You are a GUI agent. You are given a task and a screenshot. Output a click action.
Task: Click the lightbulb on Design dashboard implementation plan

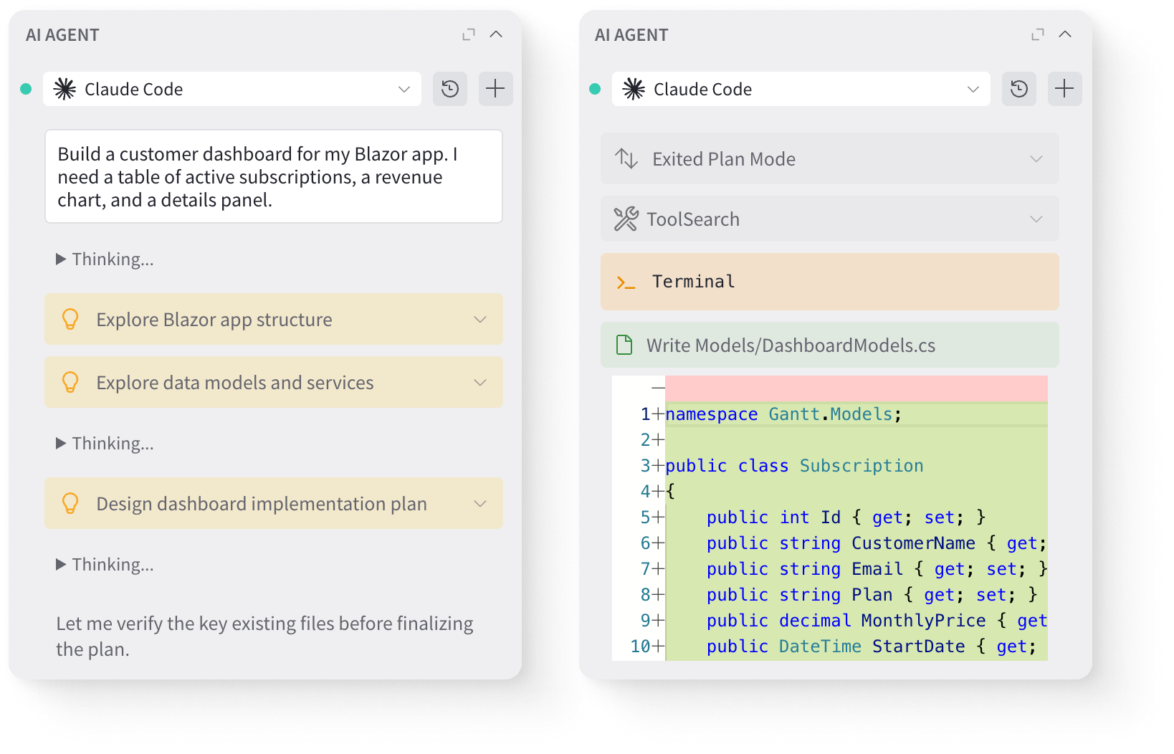70,503
